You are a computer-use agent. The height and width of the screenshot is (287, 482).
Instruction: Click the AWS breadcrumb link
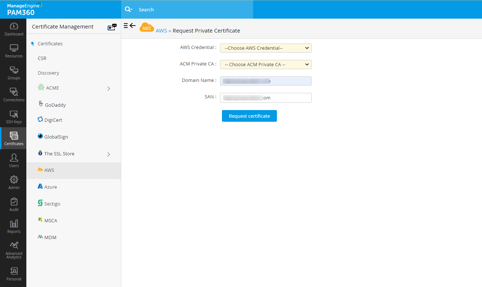[161, 31]
